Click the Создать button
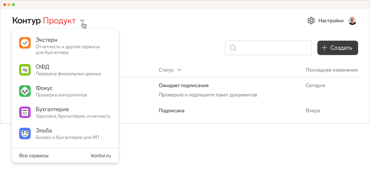Image resolution: width=370 pixels, height=172 pixels. click(x=338, y=48)
